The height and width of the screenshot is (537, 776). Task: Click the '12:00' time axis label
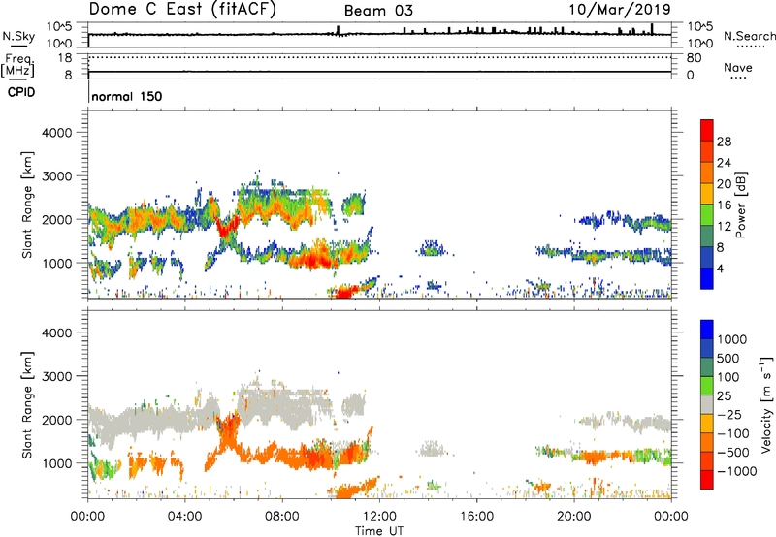point(379,517)
